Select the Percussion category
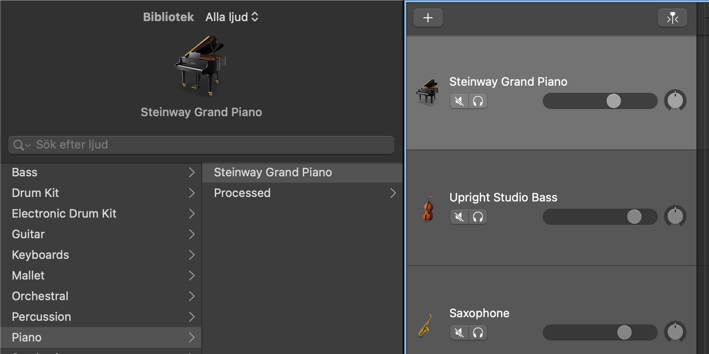 point(101,317)
